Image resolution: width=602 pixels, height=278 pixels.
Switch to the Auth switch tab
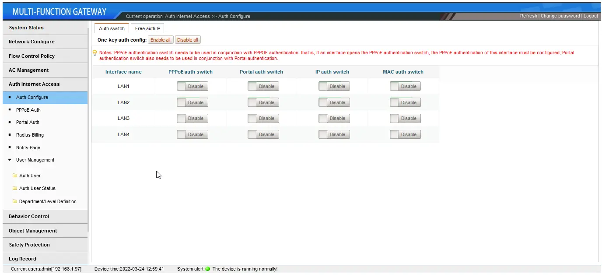click(x=112, y=28)
